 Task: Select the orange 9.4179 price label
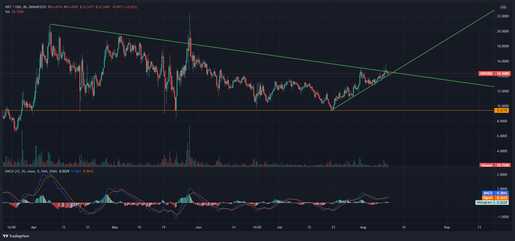[x=502, y=111]
